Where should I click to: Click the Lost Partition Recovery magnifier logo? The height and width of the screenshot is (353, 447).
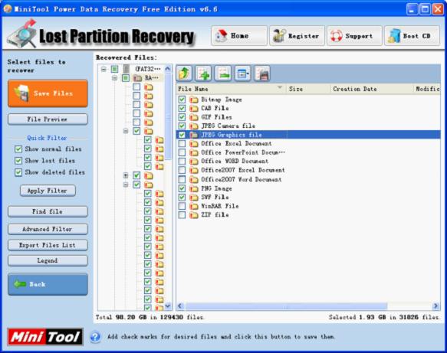[x=22, y=34]
